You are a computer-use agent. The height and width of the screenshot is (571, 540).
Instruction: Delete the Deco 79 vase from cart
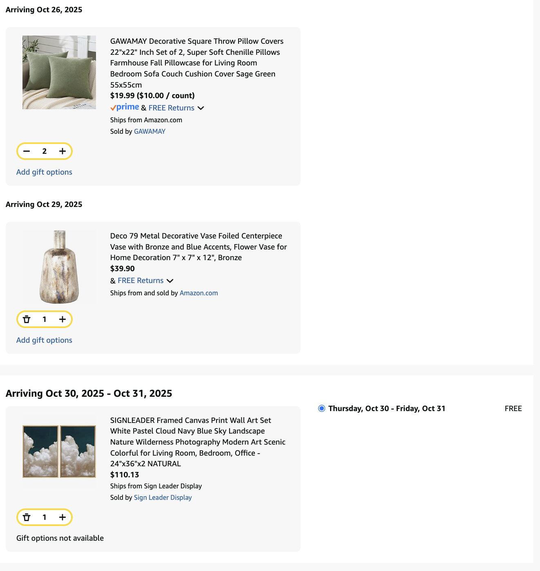27,319
